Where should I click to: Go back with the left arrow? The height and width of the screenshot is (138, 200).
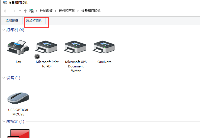point(6,11)
